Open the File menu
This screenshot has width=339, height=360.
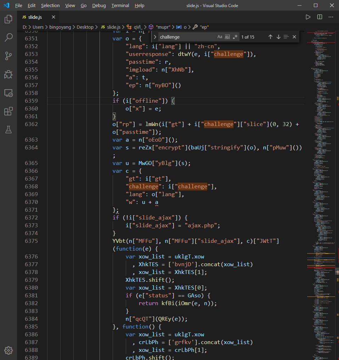(x=19, y=6)
